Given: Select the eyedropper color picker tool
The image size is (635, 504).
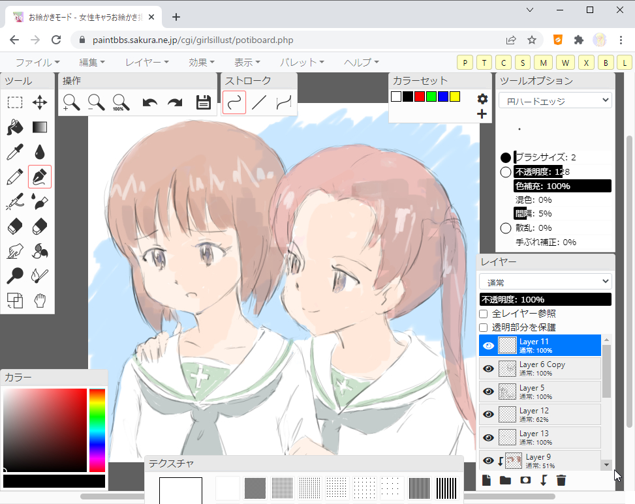Looking at the screenshot, I should point(15,152).
